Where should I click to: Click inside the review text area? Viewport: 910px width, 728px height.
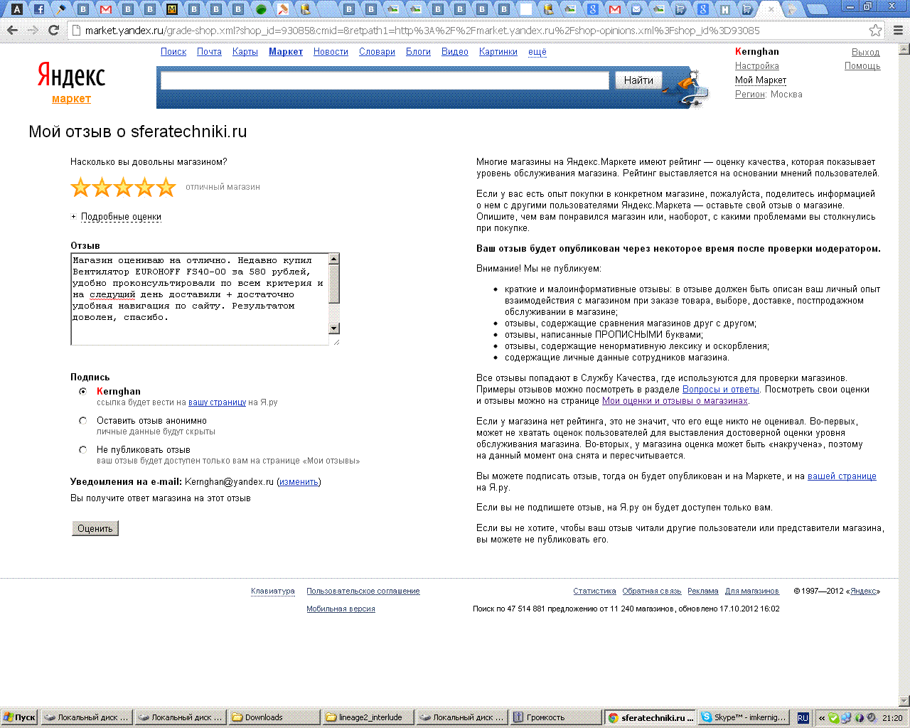(200, 299)
